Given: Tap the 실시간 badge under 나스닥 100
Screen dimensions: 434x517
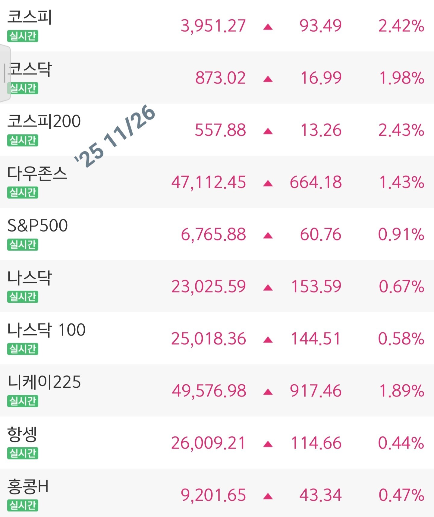Looking at the screenshot, I should click(x=23, y=349).
